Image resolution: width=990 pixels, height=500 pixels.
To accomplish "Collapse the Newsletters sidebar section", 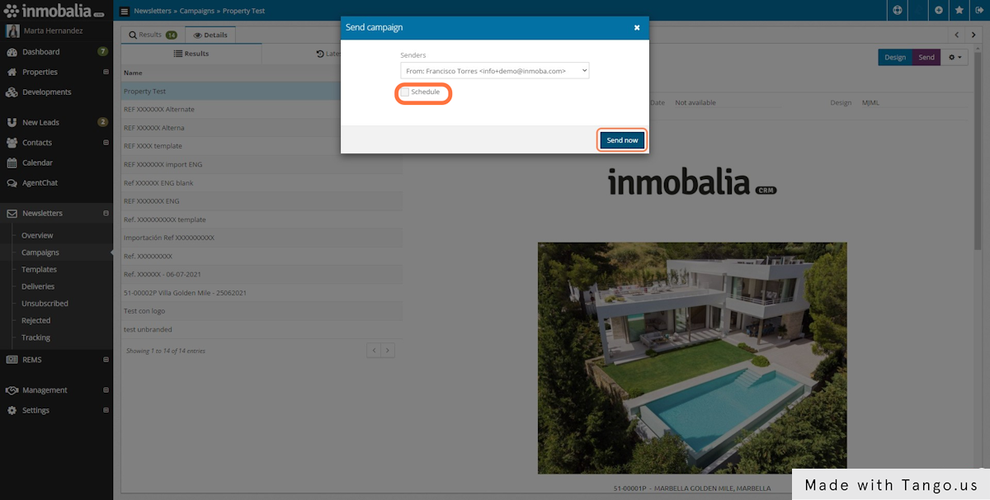I will (x=106, y=214).
